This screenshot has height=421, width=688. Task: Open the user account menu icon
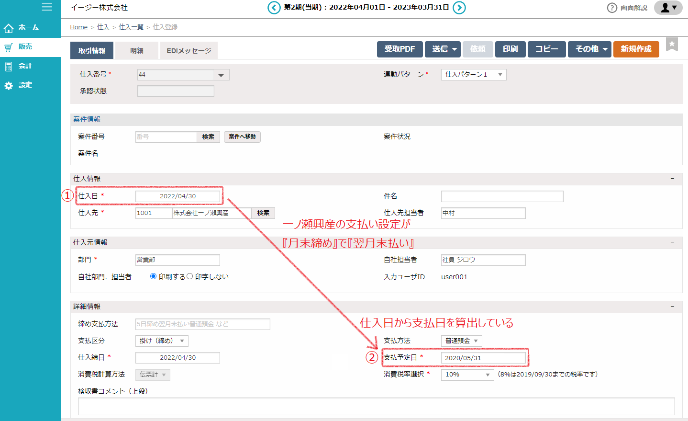tap(668, 8)
